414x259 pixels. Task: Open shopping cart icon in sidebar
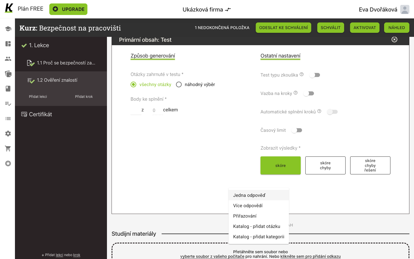pyautogui.click(x=8, y=148)
